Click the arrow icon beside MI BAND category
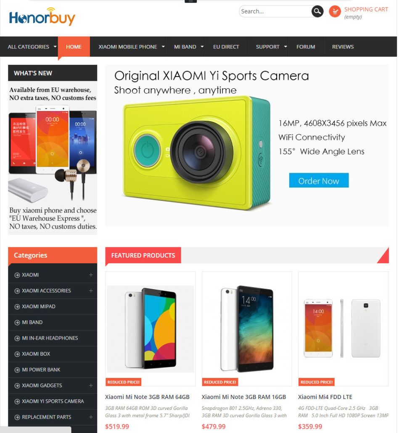 pyautogui.click(x=17, y=322)
